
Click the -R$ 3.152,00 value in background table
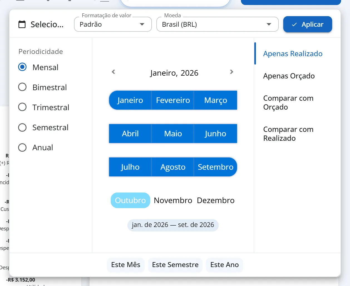click(21, 280)
